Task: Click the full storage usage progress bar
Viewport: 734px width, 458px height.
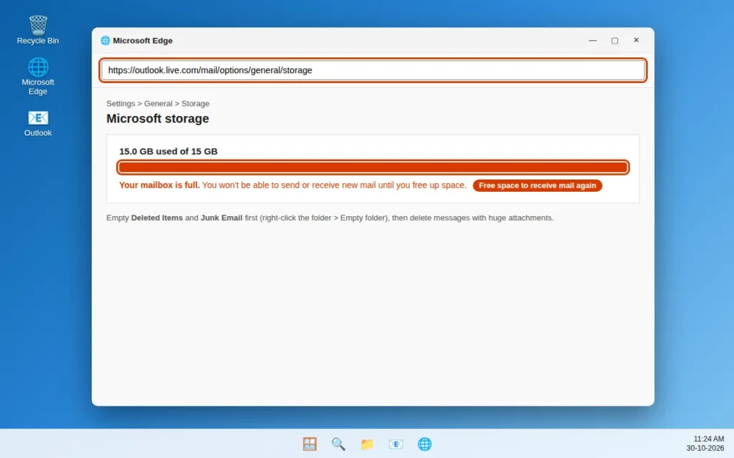Action: (373, 167)
